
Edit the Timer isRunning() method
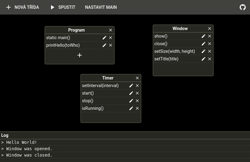pos(131,108)
